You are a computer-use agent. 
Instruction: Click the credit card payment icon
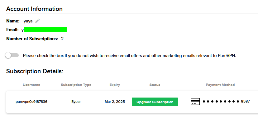tap(195, 102)
